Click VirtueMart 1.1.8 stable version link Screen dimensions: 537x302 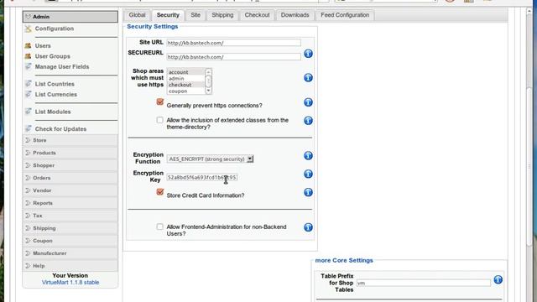(70, 283)
